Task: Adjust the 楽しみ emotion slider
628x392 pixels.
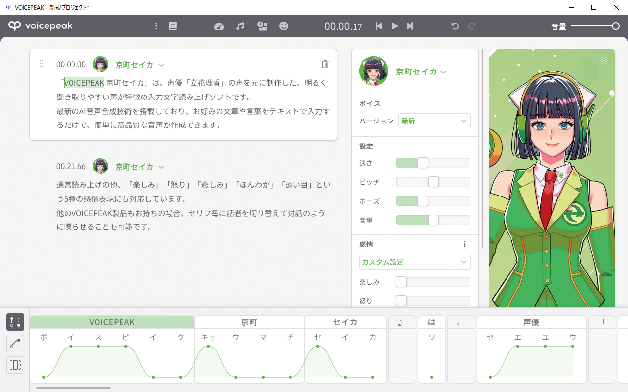Action: tap(433, 282)
